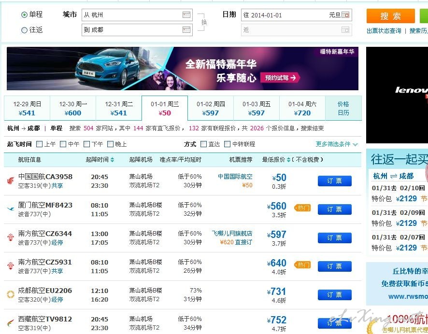
Task: Select the 01-04 周六 ¥720 date tab
Action: pyautogui.click(x=302, y=108)
